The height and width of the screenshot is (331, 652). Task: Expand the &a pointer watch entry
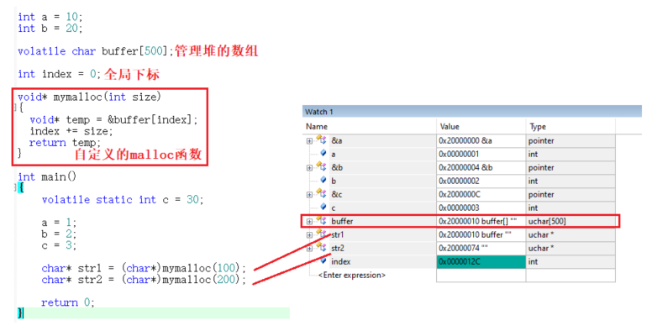(x=309, y=141)
